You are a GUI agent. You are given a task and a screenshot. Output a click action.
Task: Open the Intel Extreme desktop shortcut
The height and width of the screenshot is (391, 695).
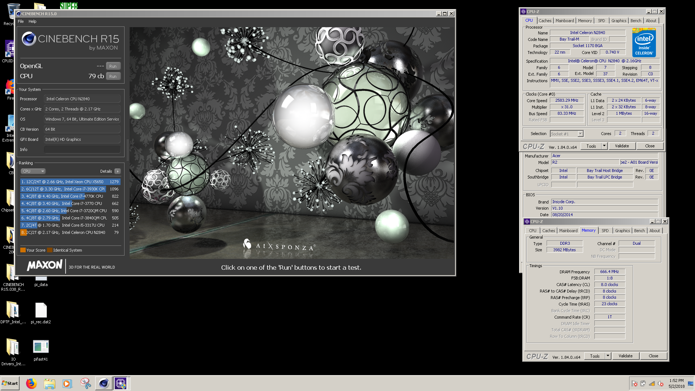[x=8, y=129]
